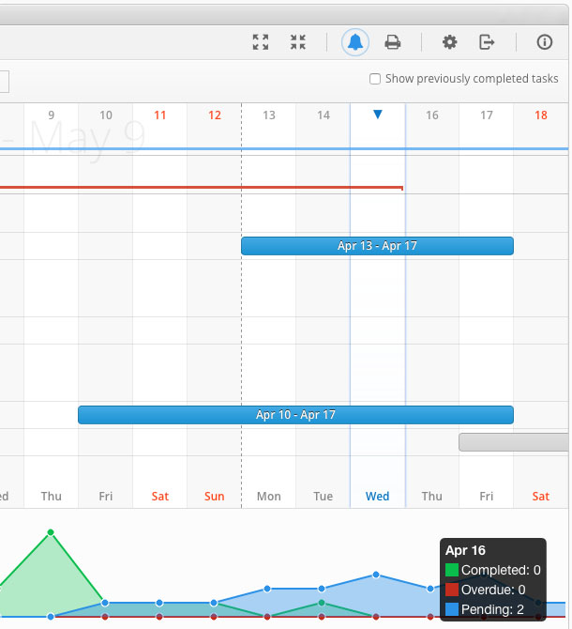Click the blue pending point on Monday
The width and height of the screenshot is (572, 629).
(267, 589)
